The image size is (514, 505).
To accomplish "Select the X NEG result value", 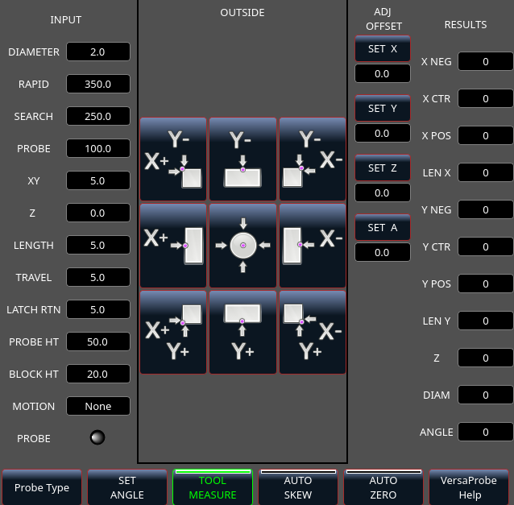I will click(x=486, y=61).
